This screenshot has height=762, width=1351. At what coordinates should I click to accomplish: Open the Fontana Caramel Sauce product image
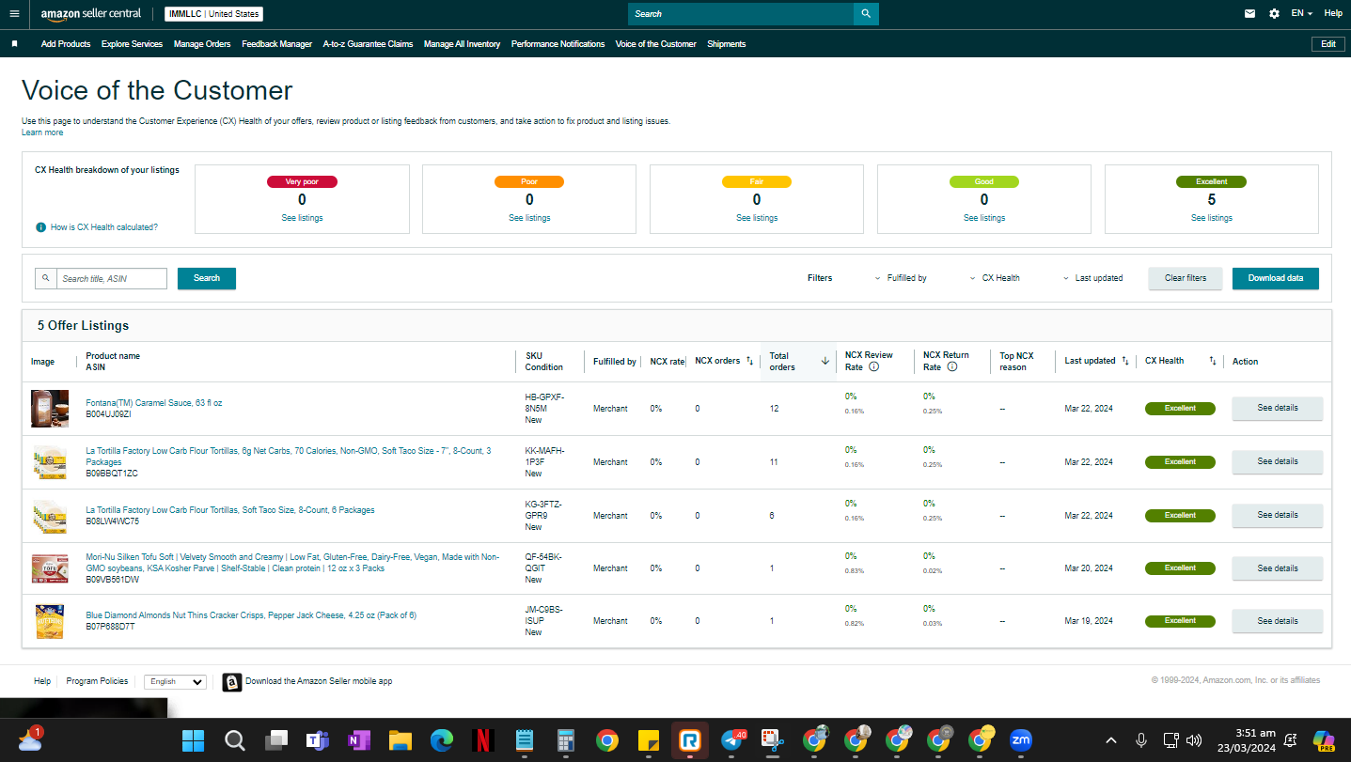[50, 409]
